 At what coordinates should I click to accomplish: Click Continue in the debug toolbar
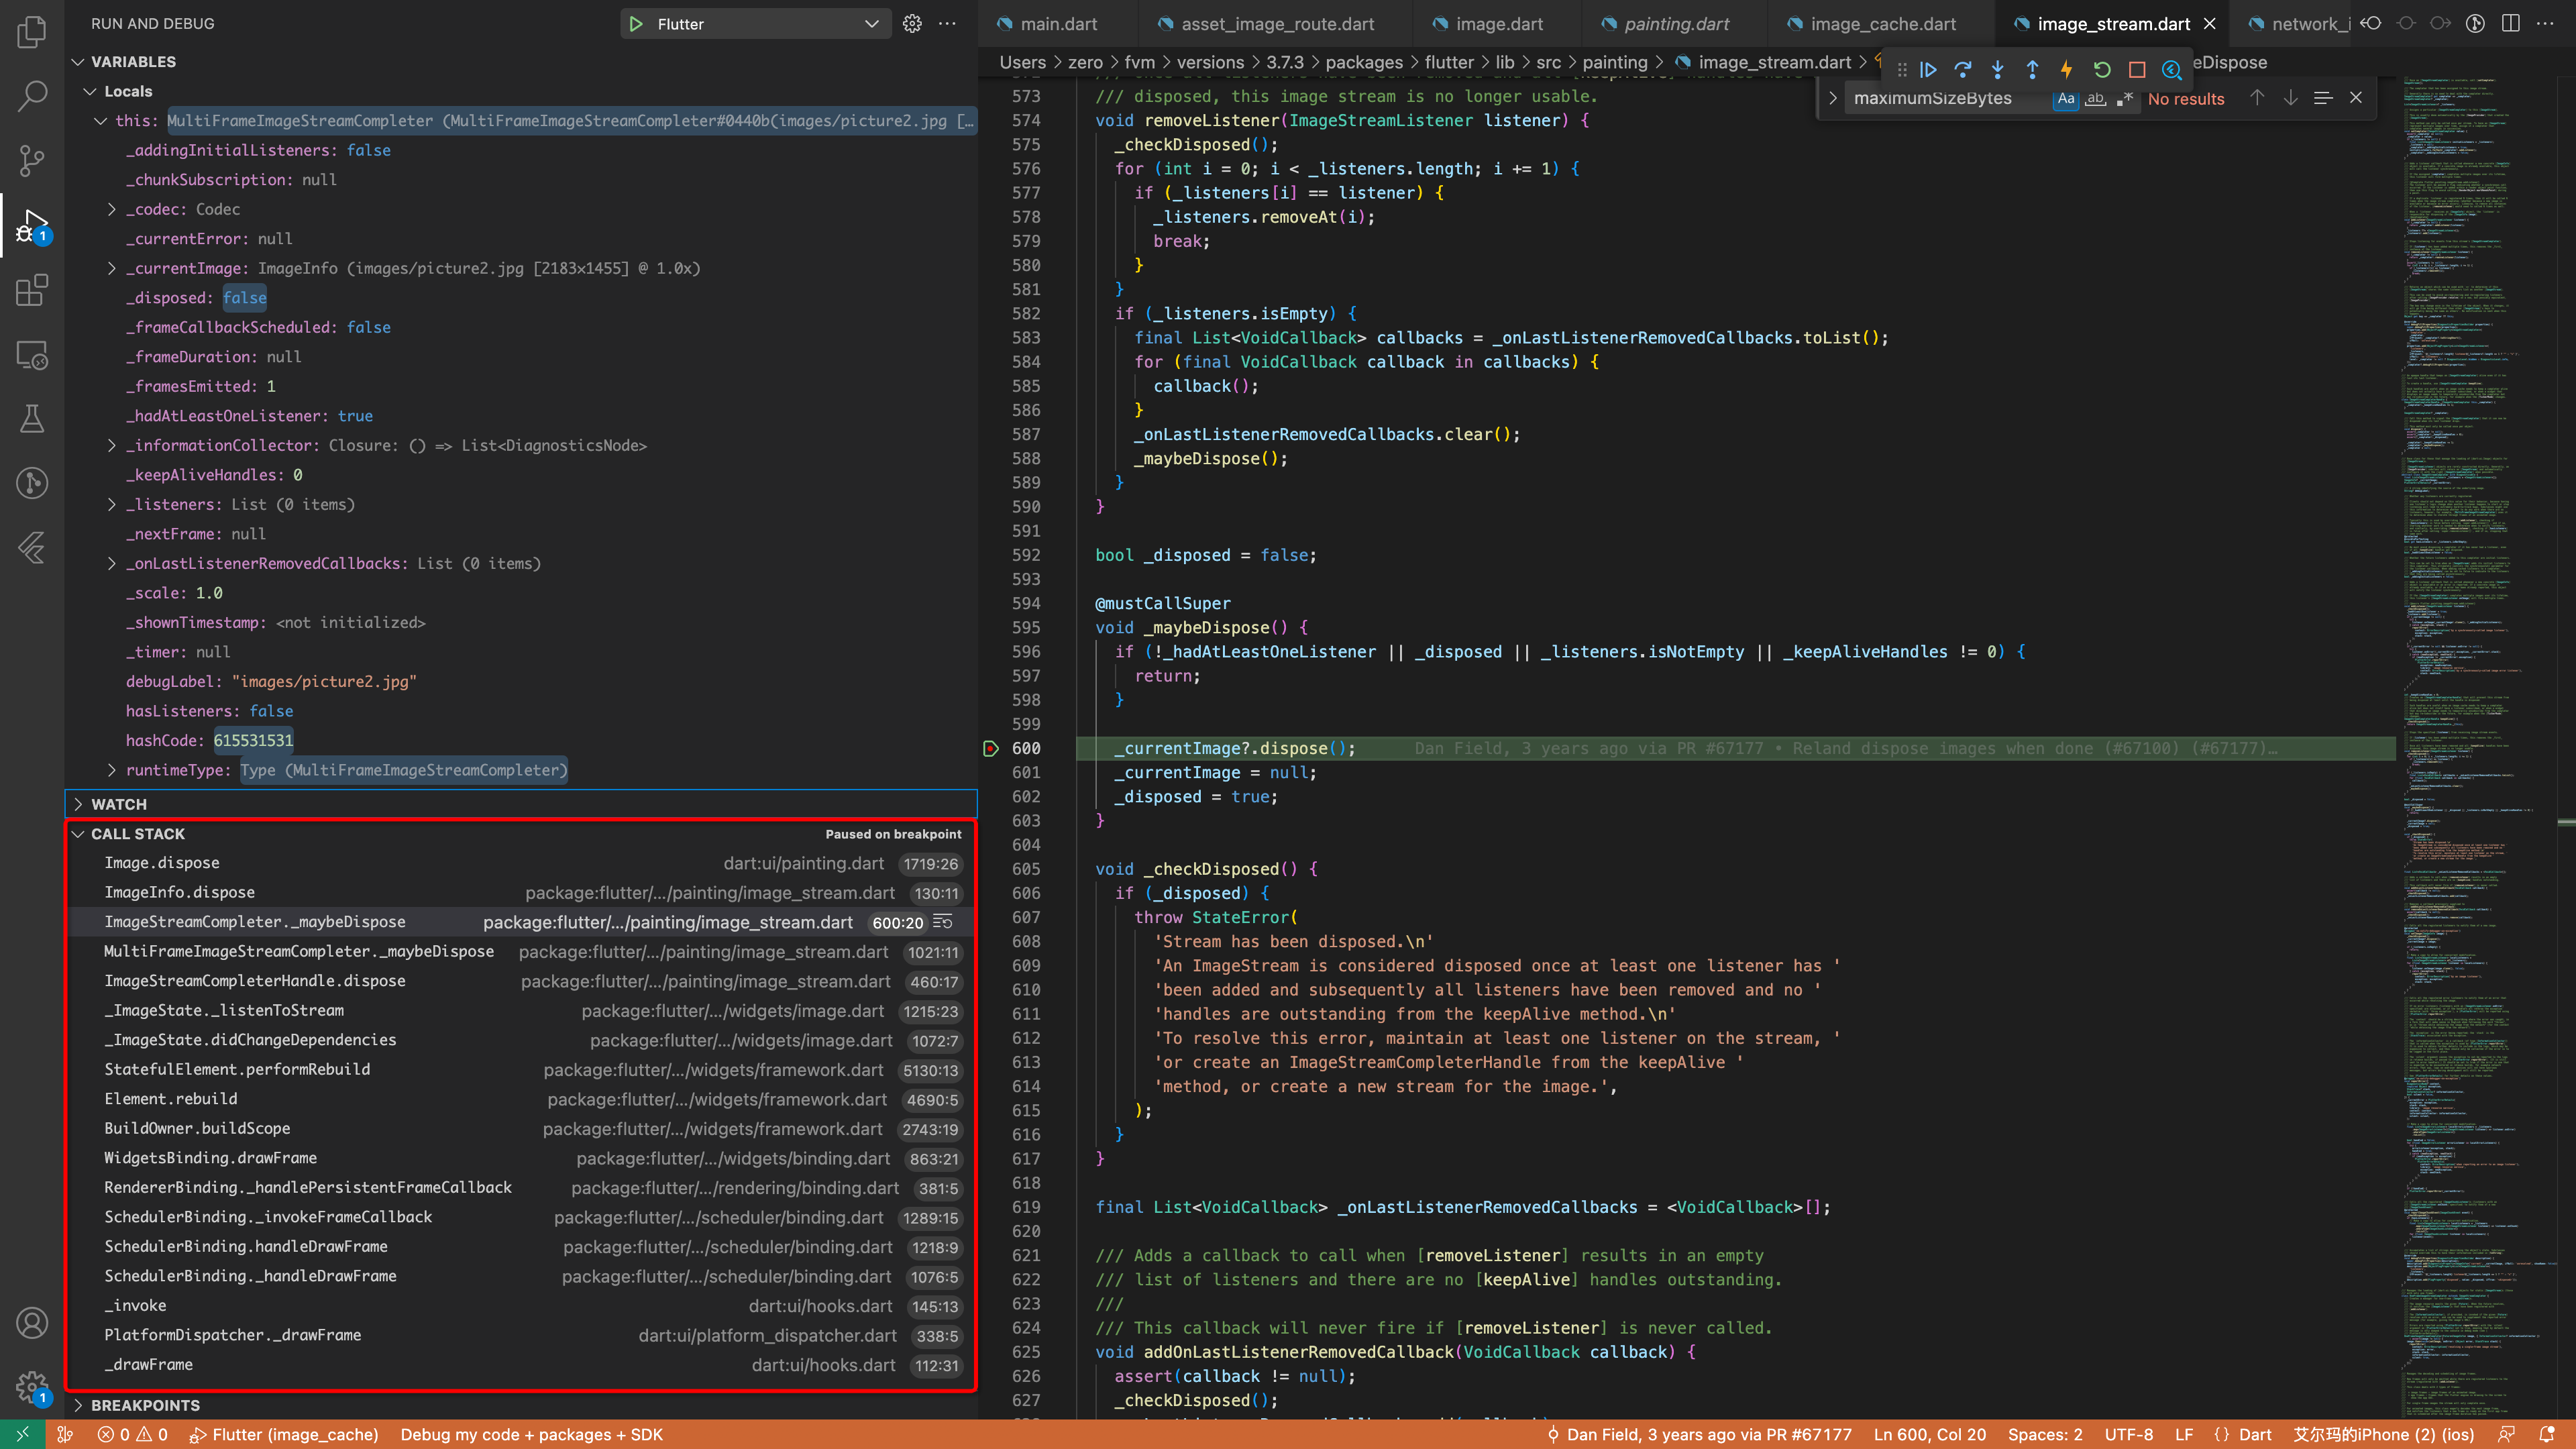point(1928,70)
